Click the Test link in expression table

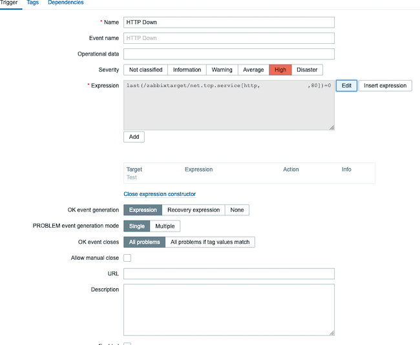click(131, 177)
